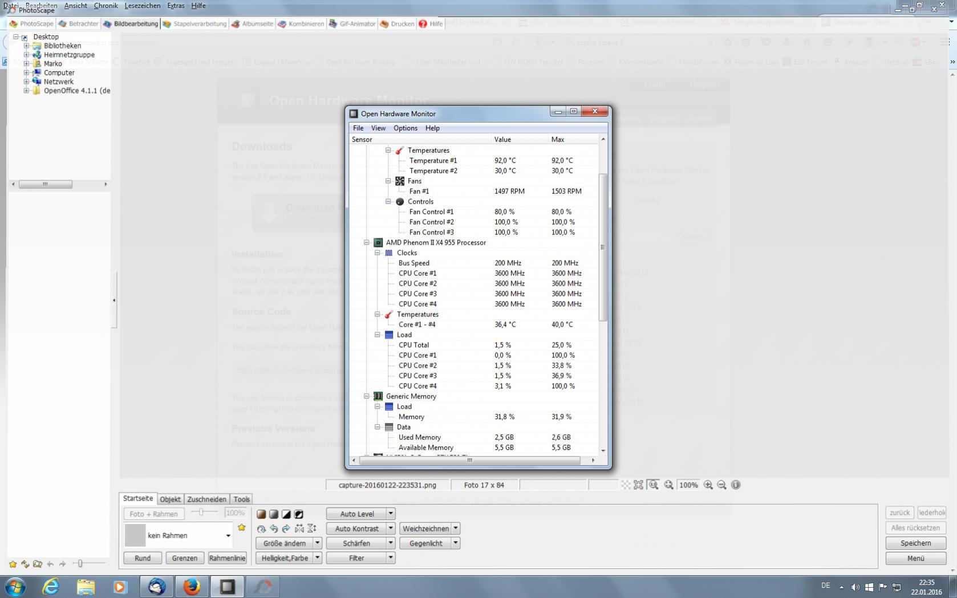Screen dimensions: 957x598
Task: Apply the sepia tone effect icon
Action: 261,514
